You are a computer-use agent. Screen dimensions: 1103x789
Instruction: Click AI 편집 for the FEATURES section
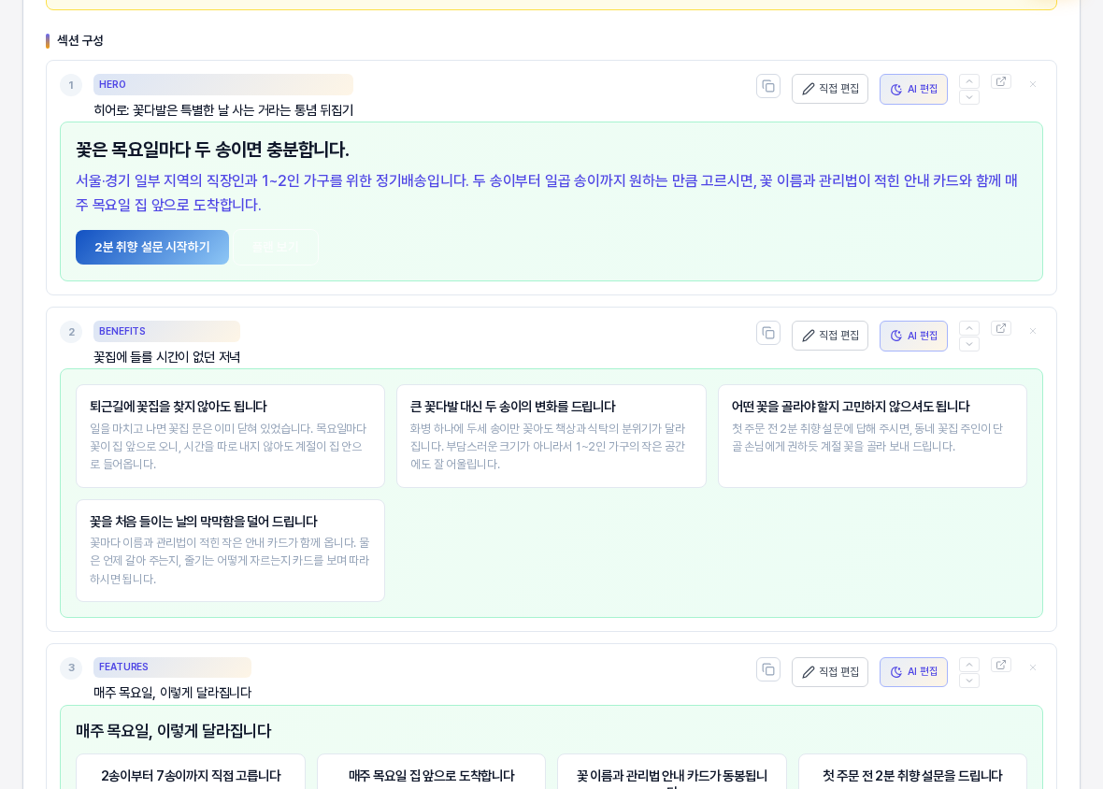tap(913, 672)
